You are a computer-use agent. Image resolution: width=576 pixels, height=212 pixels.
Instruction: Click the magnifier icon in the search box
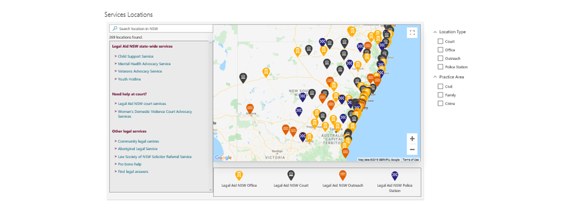click(115, 28)
